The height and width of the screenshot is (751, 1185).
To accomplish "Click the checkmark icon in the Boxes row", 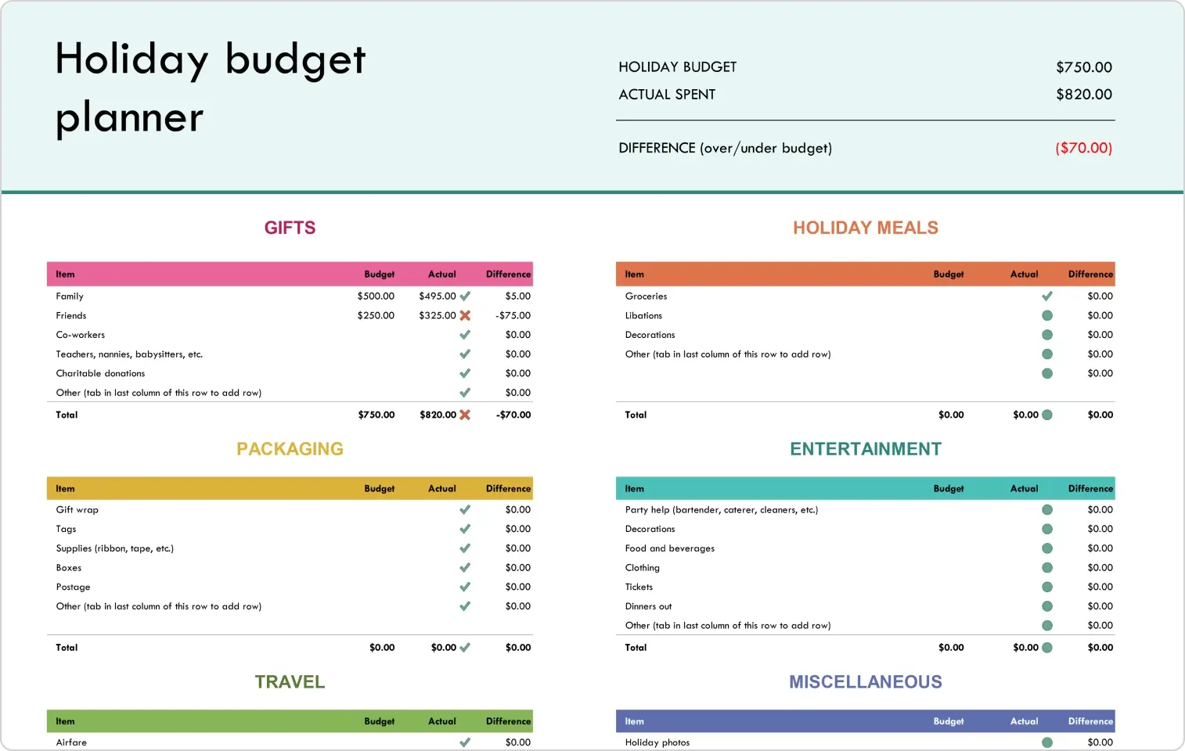I will (x=465, y=568).
